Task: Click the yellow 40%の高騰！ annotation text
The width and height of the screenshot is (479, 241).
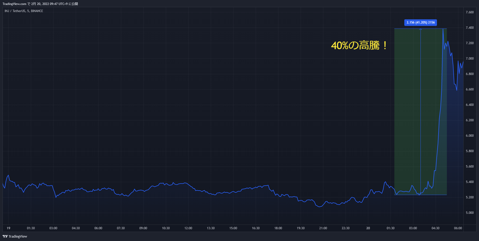Action: pos(359,45)
